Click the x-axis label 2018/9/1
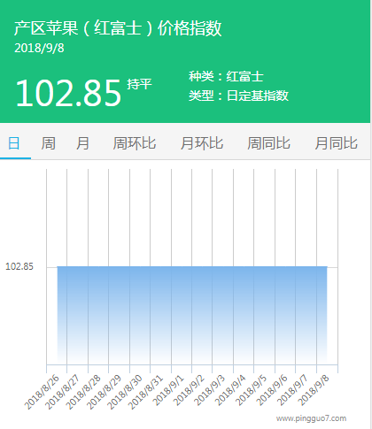The height and width of the screenshot is (429, 372). pyautogui.click(x=169, y=390)
